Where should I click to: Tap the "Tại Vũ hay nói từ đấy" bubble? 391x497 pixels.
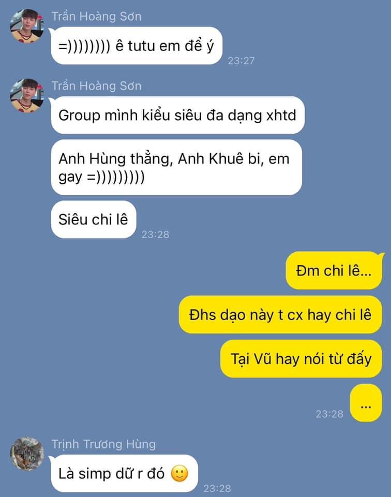(301, 359)
